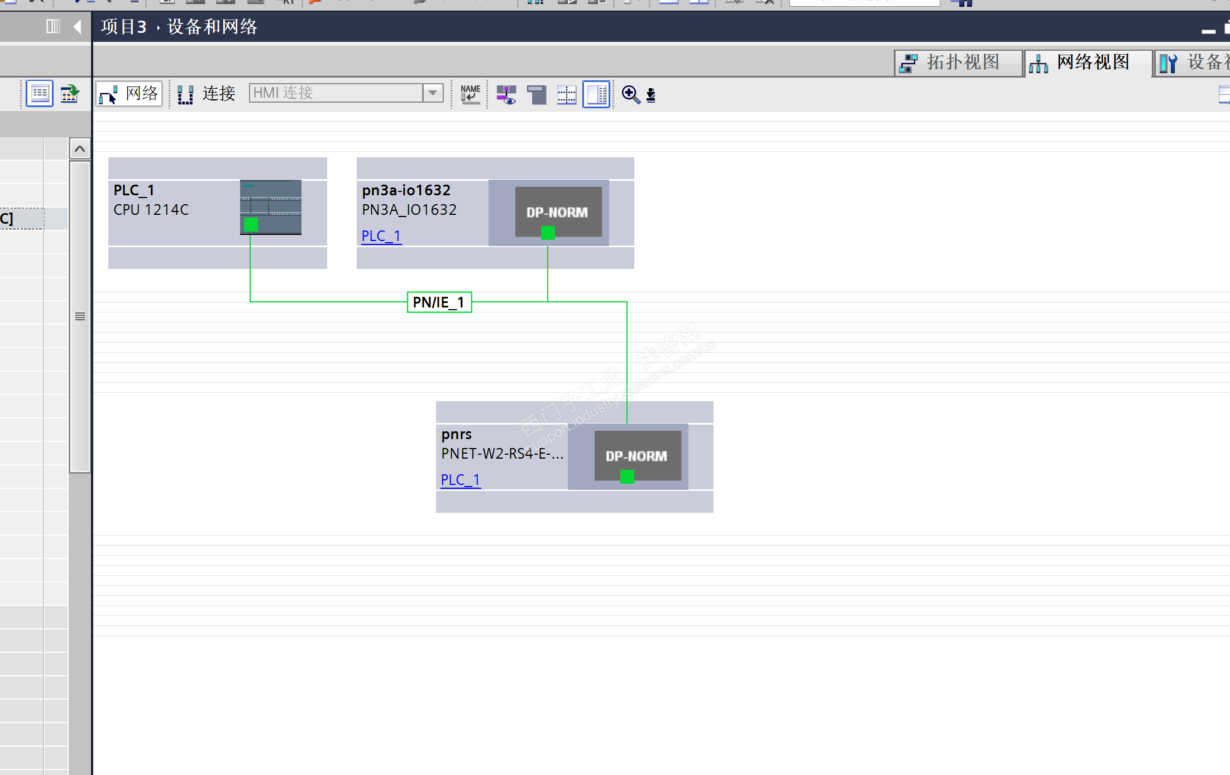
Task: Click the page break preview icon
Action: 566,94
